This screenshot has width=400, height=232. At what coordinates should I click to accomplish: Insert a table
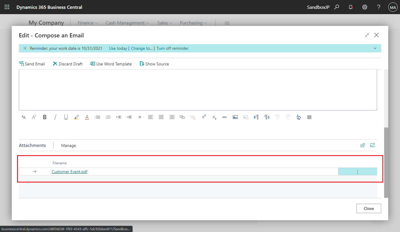tap(309, 117)
